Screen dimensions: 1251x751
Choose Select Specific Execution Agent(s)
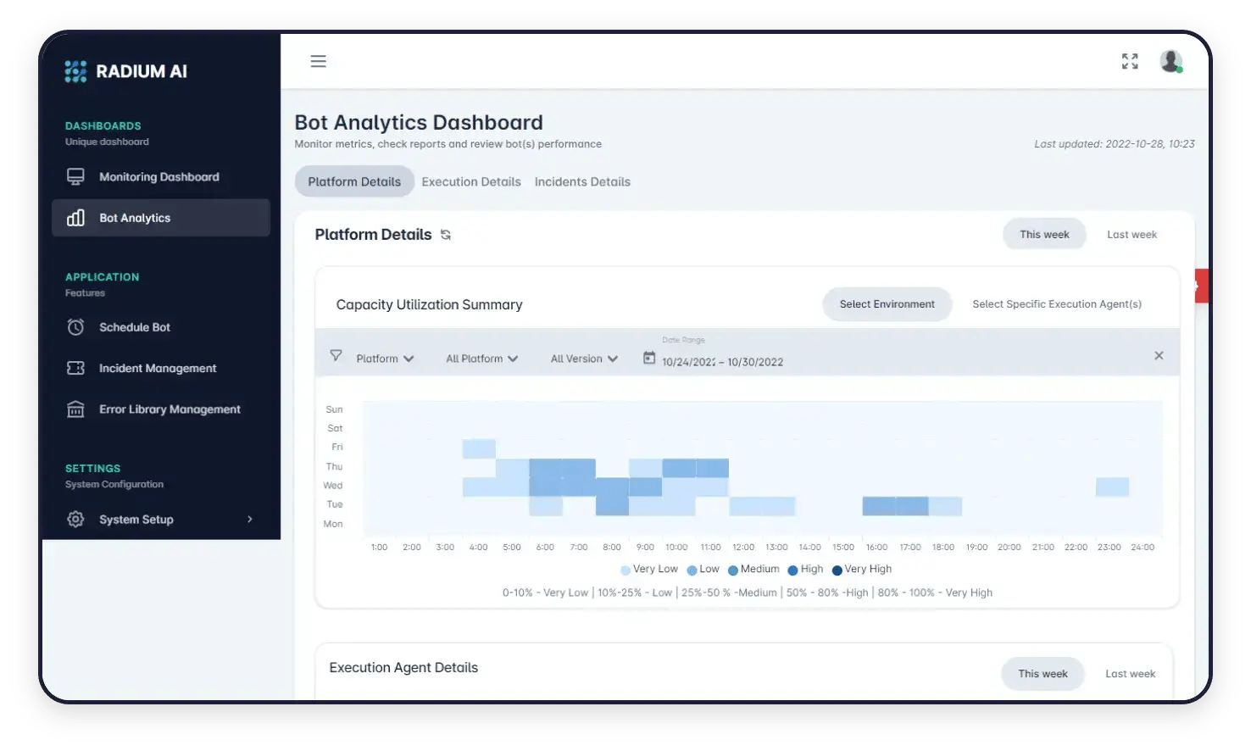tap(1057, 304)
